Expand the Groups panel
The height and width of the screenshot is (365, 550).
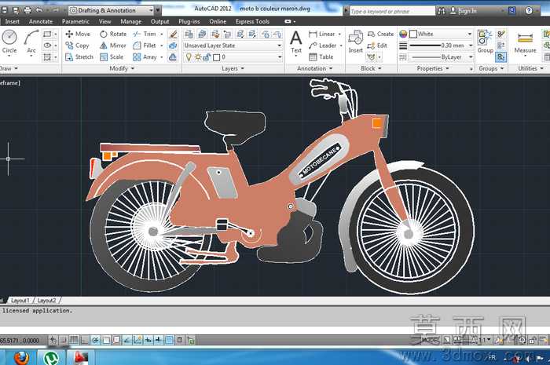(491, 68)
